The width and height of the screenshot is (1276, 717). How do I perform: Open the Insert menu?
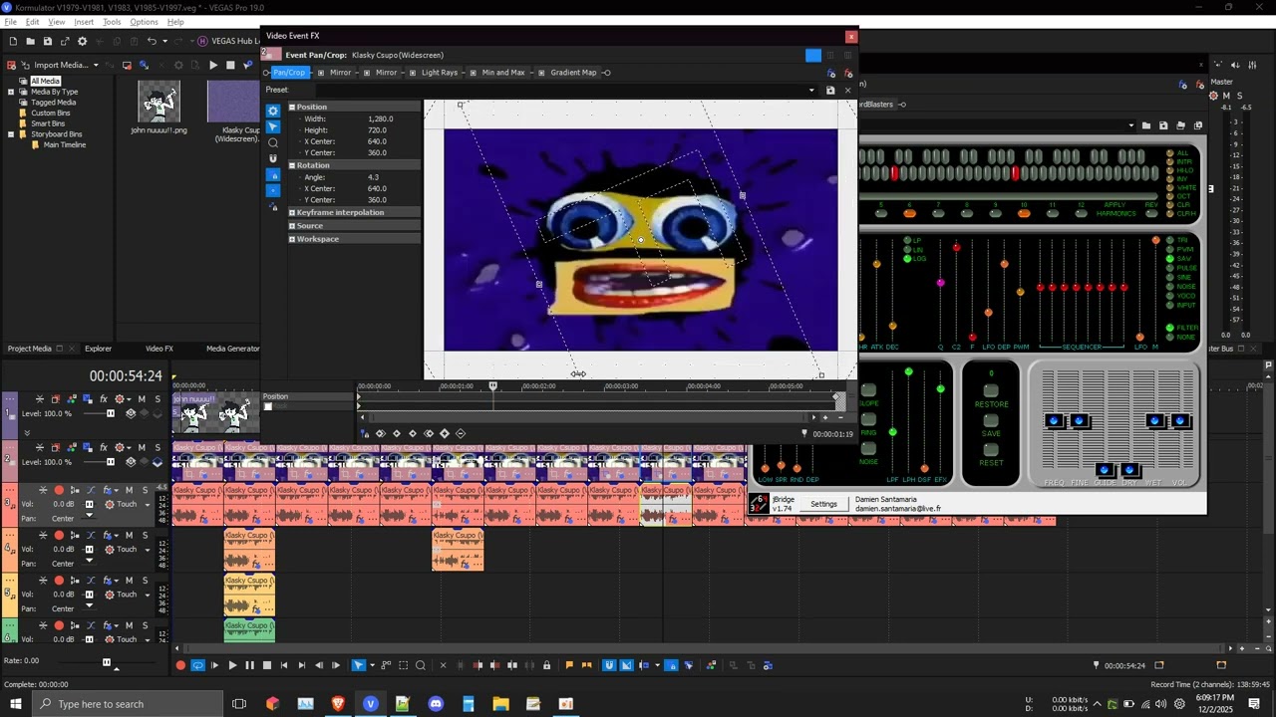[x=84, y=22]
